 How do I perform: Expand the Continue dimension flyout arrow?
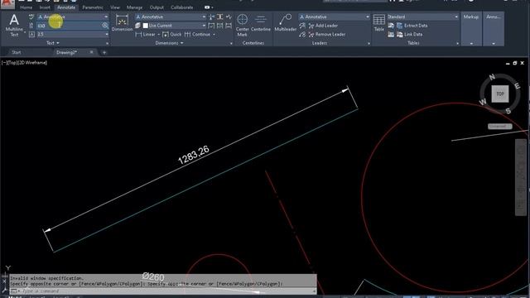[x=214, y=35]
